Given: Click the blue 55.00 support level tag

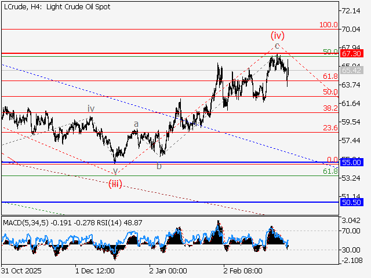Looking at the screenshot, I should coord(352,163).
